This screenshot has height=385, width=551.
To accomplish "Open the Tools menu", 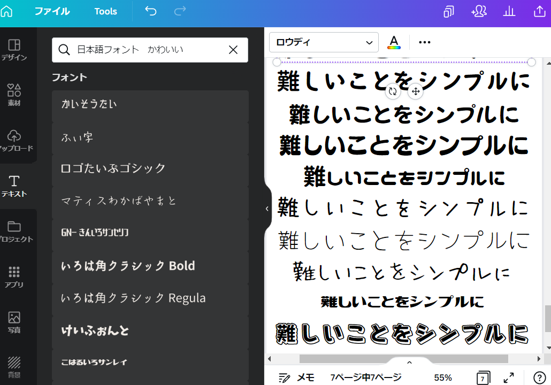I will (x=105, y=11).
